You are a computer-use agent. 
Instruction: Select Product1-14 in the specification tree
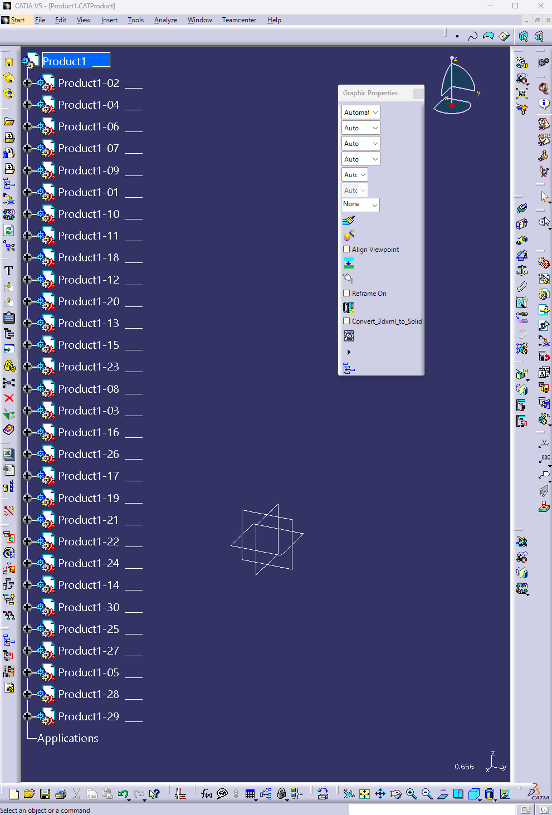[89, 585]
